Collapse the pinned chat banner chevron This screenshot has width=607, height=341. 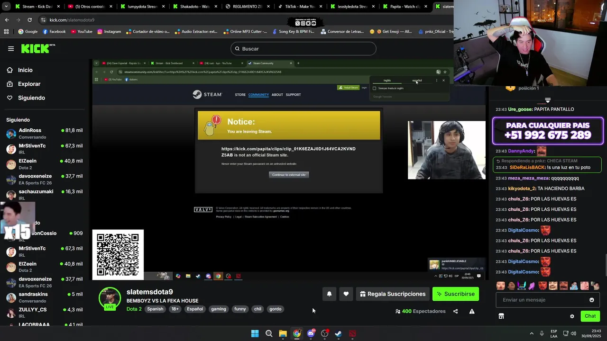548,100
